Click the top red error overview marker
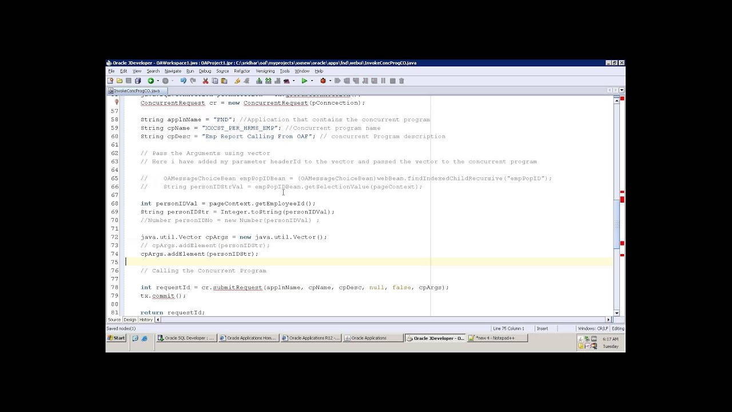Screen dimensions: 732x412 point(622,98)
